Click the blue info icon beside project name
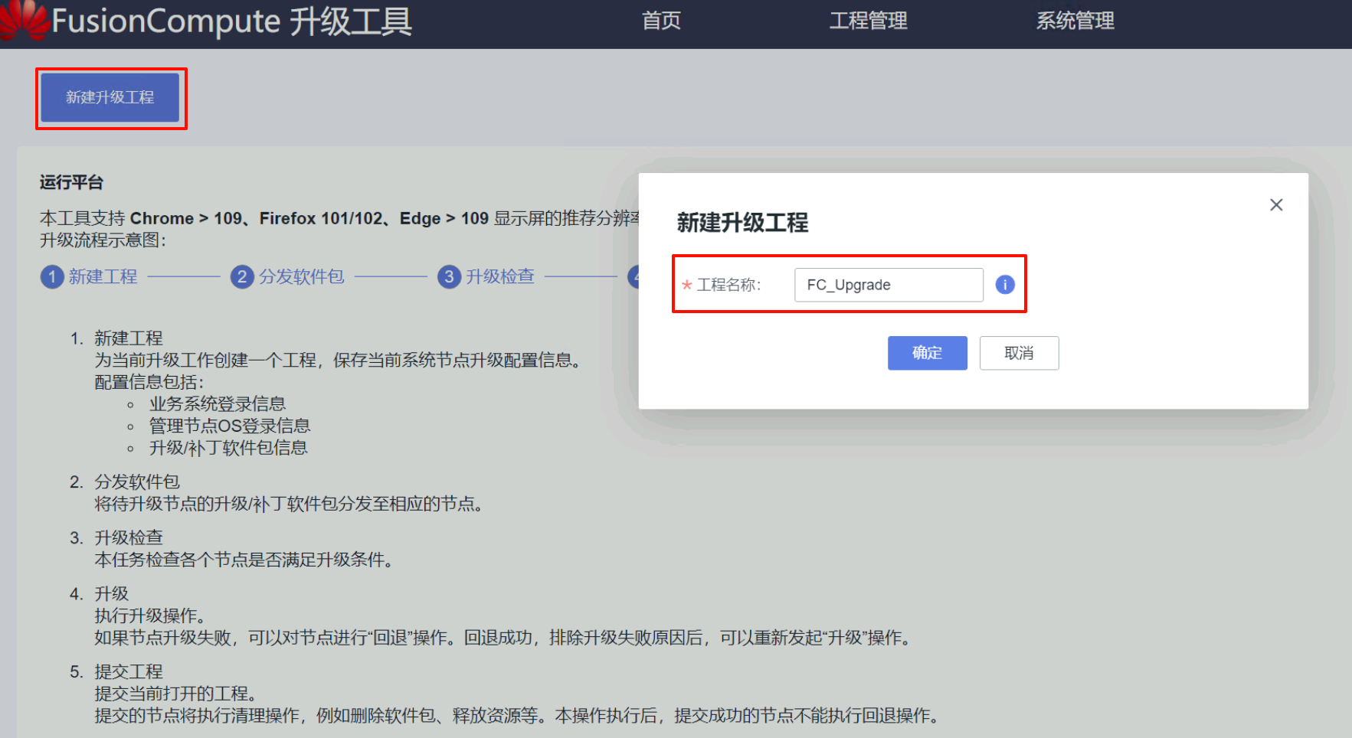The height and width of the screenshot is (738, 1352). point(1004,285)
